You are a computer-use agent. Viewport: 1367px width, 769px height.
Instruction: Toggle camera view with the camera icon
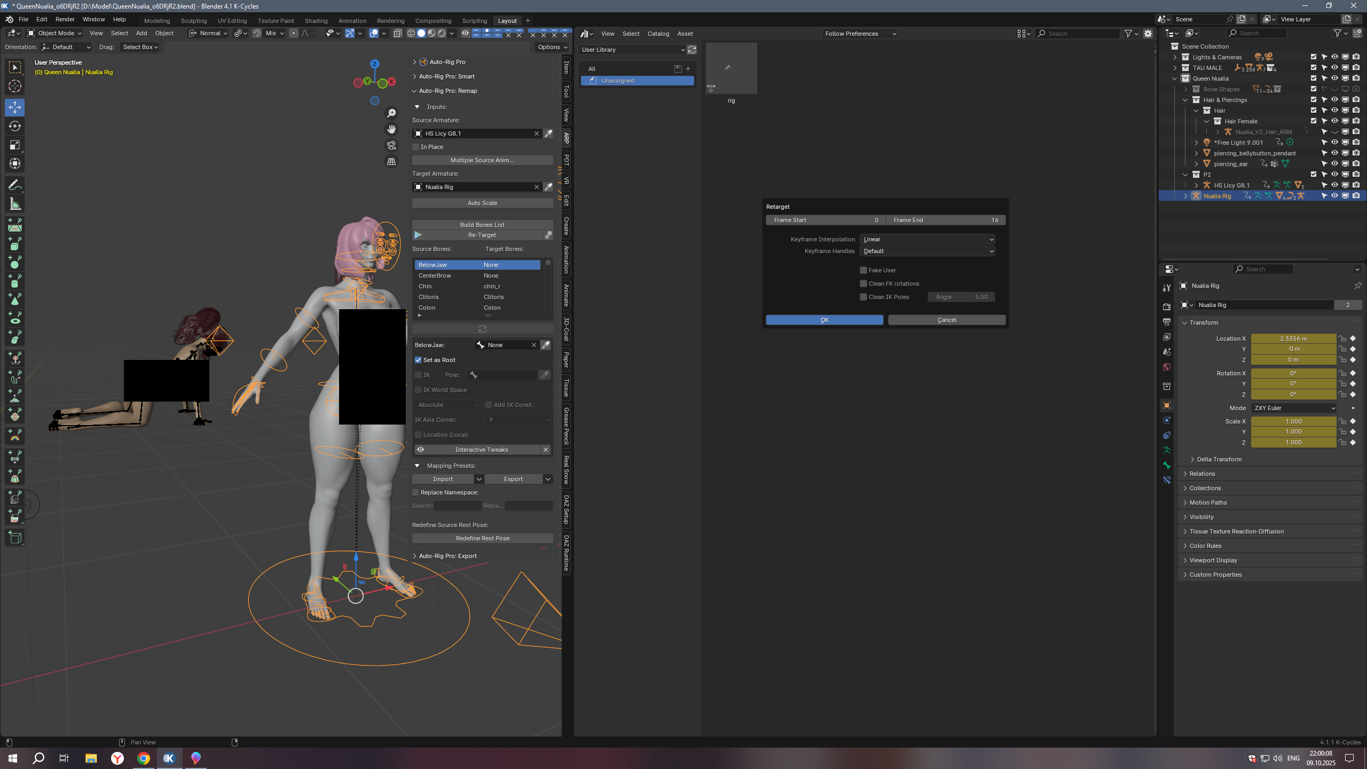[391, 145]
